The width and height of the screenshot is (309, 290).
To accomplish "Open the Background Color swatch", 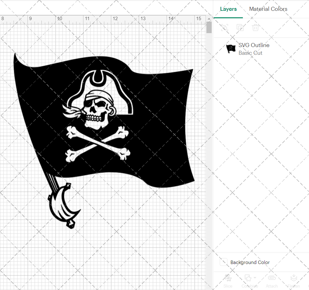I will (x=223, y=262).
